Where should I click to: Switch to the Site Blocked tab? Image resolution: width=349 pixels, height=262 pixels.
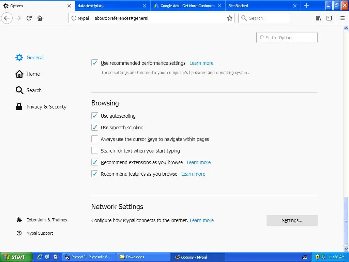(x=263, y=6)
